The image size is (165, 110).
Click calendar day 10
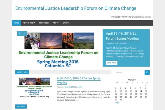click(x=121, y=91)
